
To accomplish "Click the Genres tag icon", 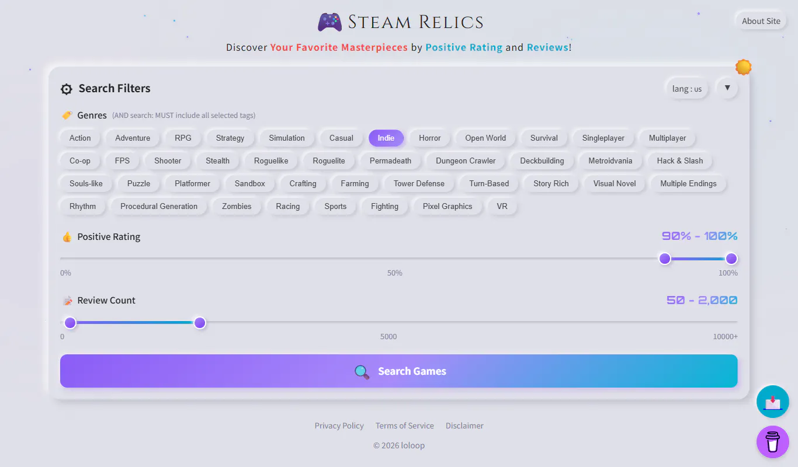I will point(67,115).
